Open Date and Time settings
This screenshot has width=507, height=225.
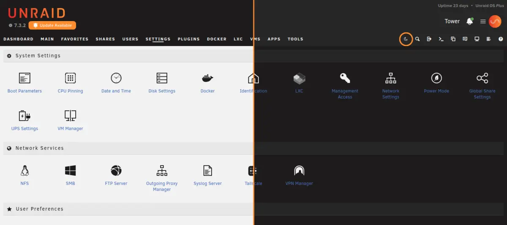click(116, 83)
